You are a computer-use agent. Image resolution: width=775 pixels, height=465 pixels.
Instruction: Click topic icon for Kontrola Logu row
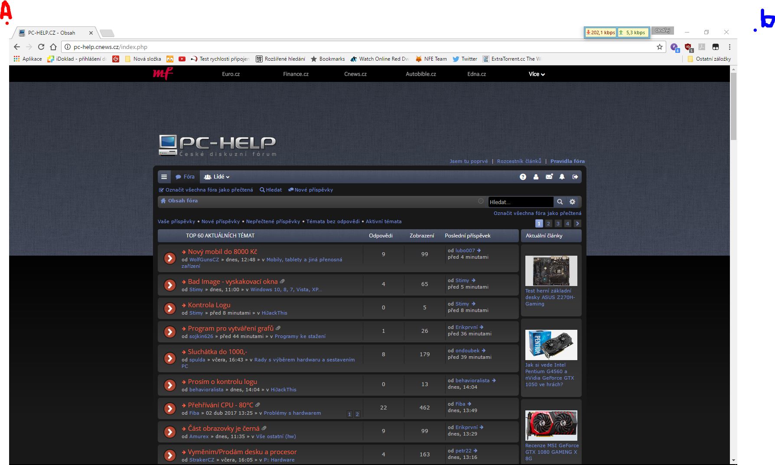[x=170, y=309]
